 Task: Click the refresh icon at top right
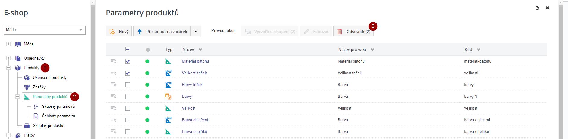coord(537,8)
